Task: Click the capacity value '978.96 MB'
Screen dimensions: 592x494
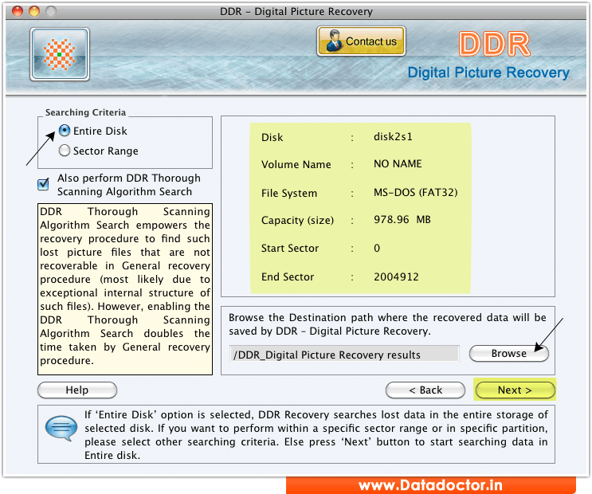Action: click(402, 220)
